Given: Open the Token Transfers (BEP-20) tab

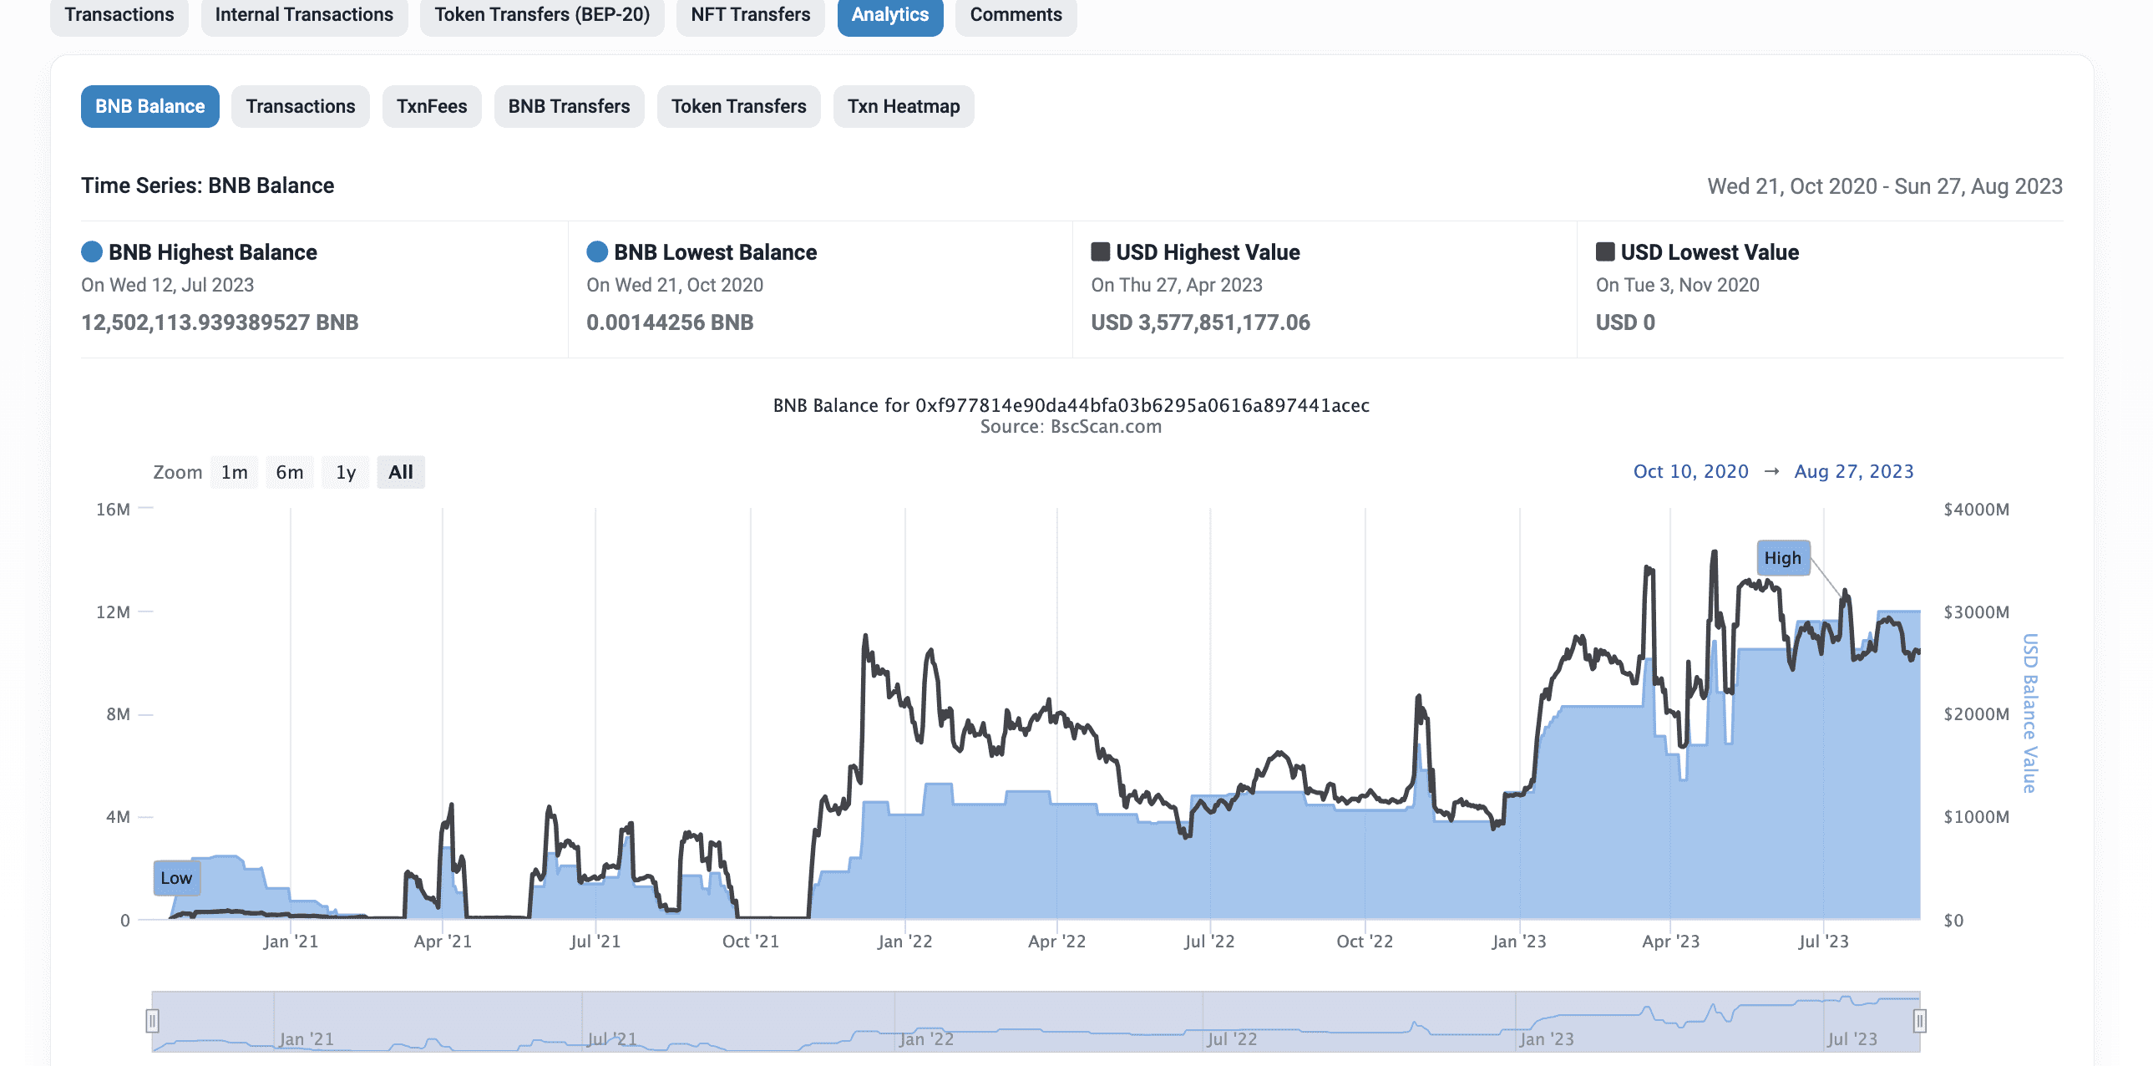Looking at the screenshot, I should [x=542, y=15].
